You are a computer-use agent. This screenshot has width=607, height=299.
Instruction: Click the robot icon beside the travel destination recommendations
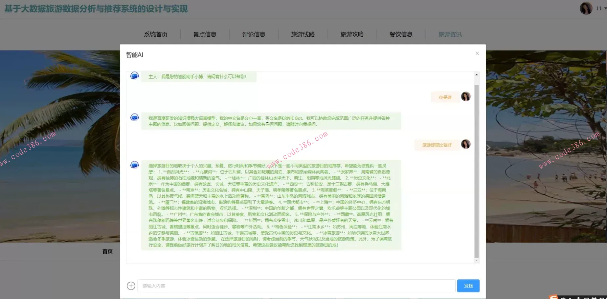click(134, 165)
